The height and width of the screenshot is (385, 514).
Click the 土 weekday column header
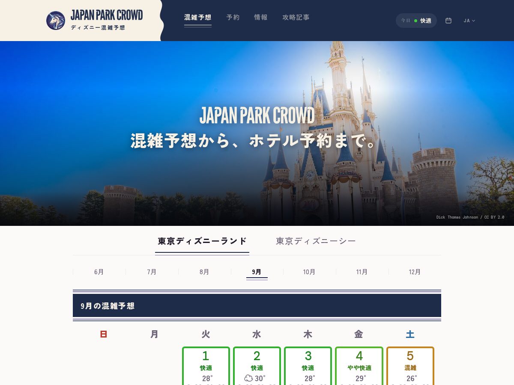pyautogui.click(x=410, y=335)
